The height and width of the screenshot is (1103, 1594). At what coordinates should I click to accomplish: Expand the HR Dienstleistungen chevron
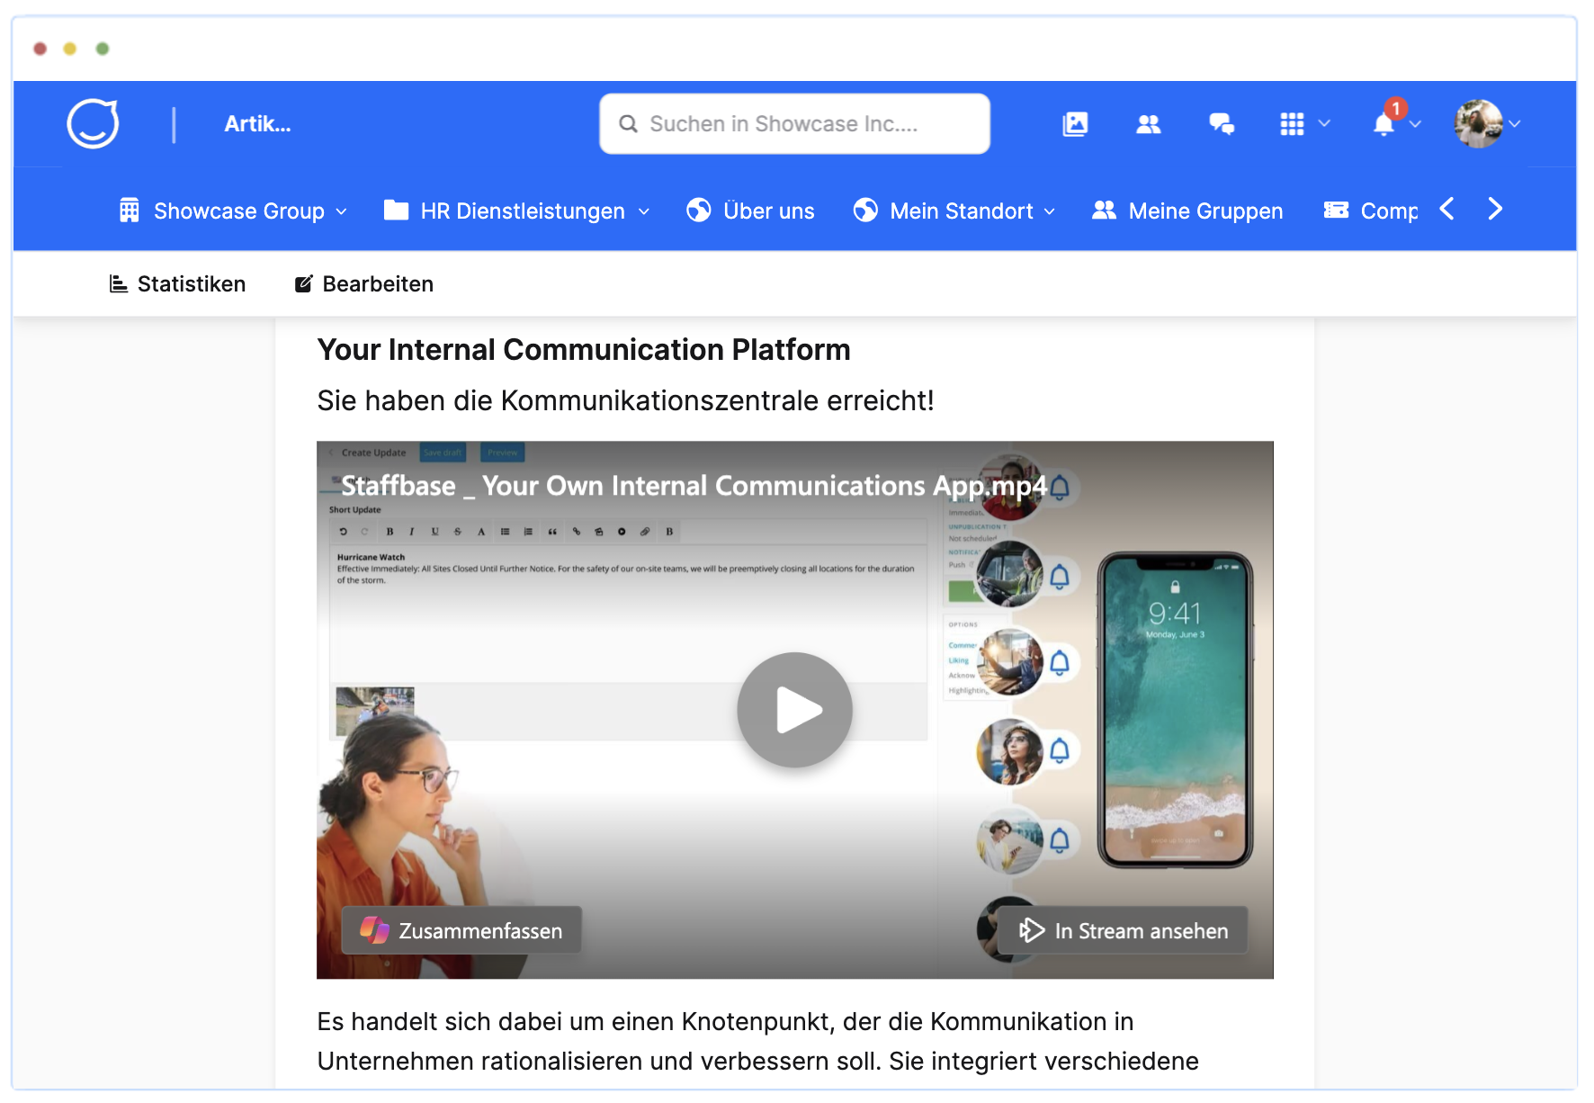click(x=644, y=211)
